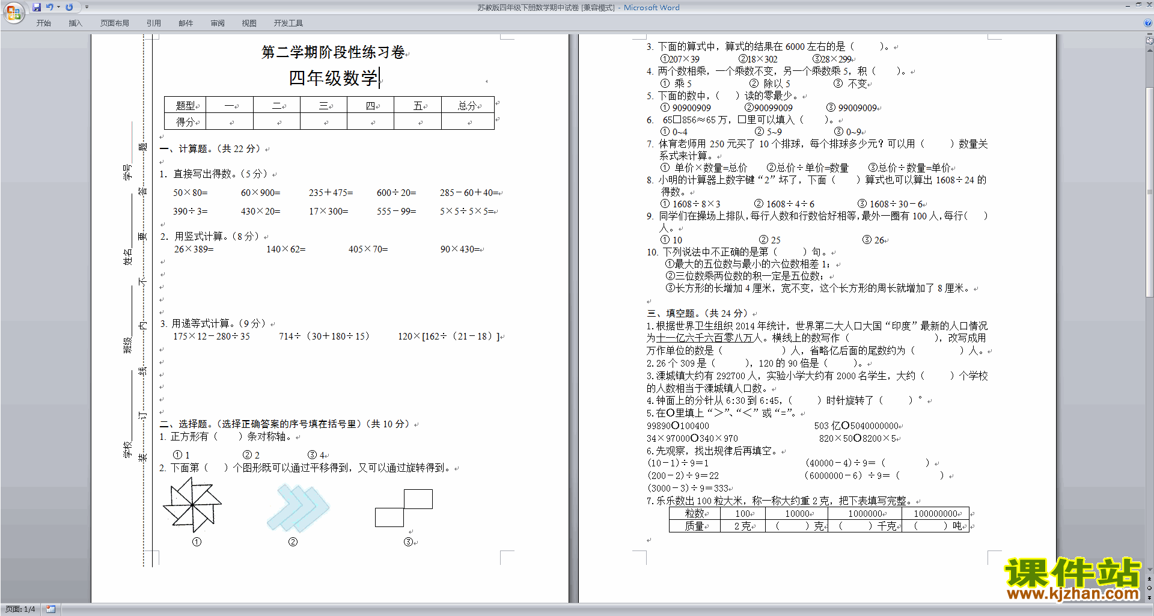Viewport: 1154px width, 616px height.
Task: Click the comparison 820×50○8200×5
Action: (x=858, y=438)
